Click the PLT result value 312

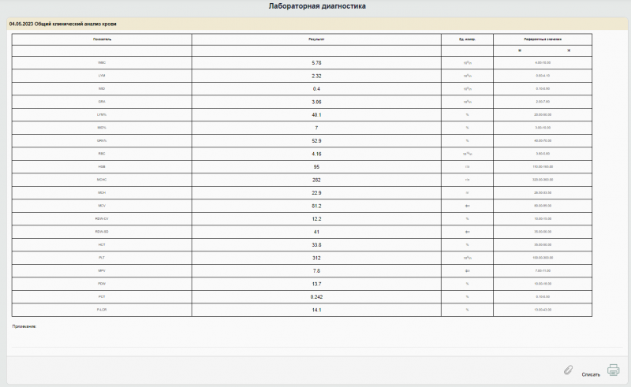point(316,258)
